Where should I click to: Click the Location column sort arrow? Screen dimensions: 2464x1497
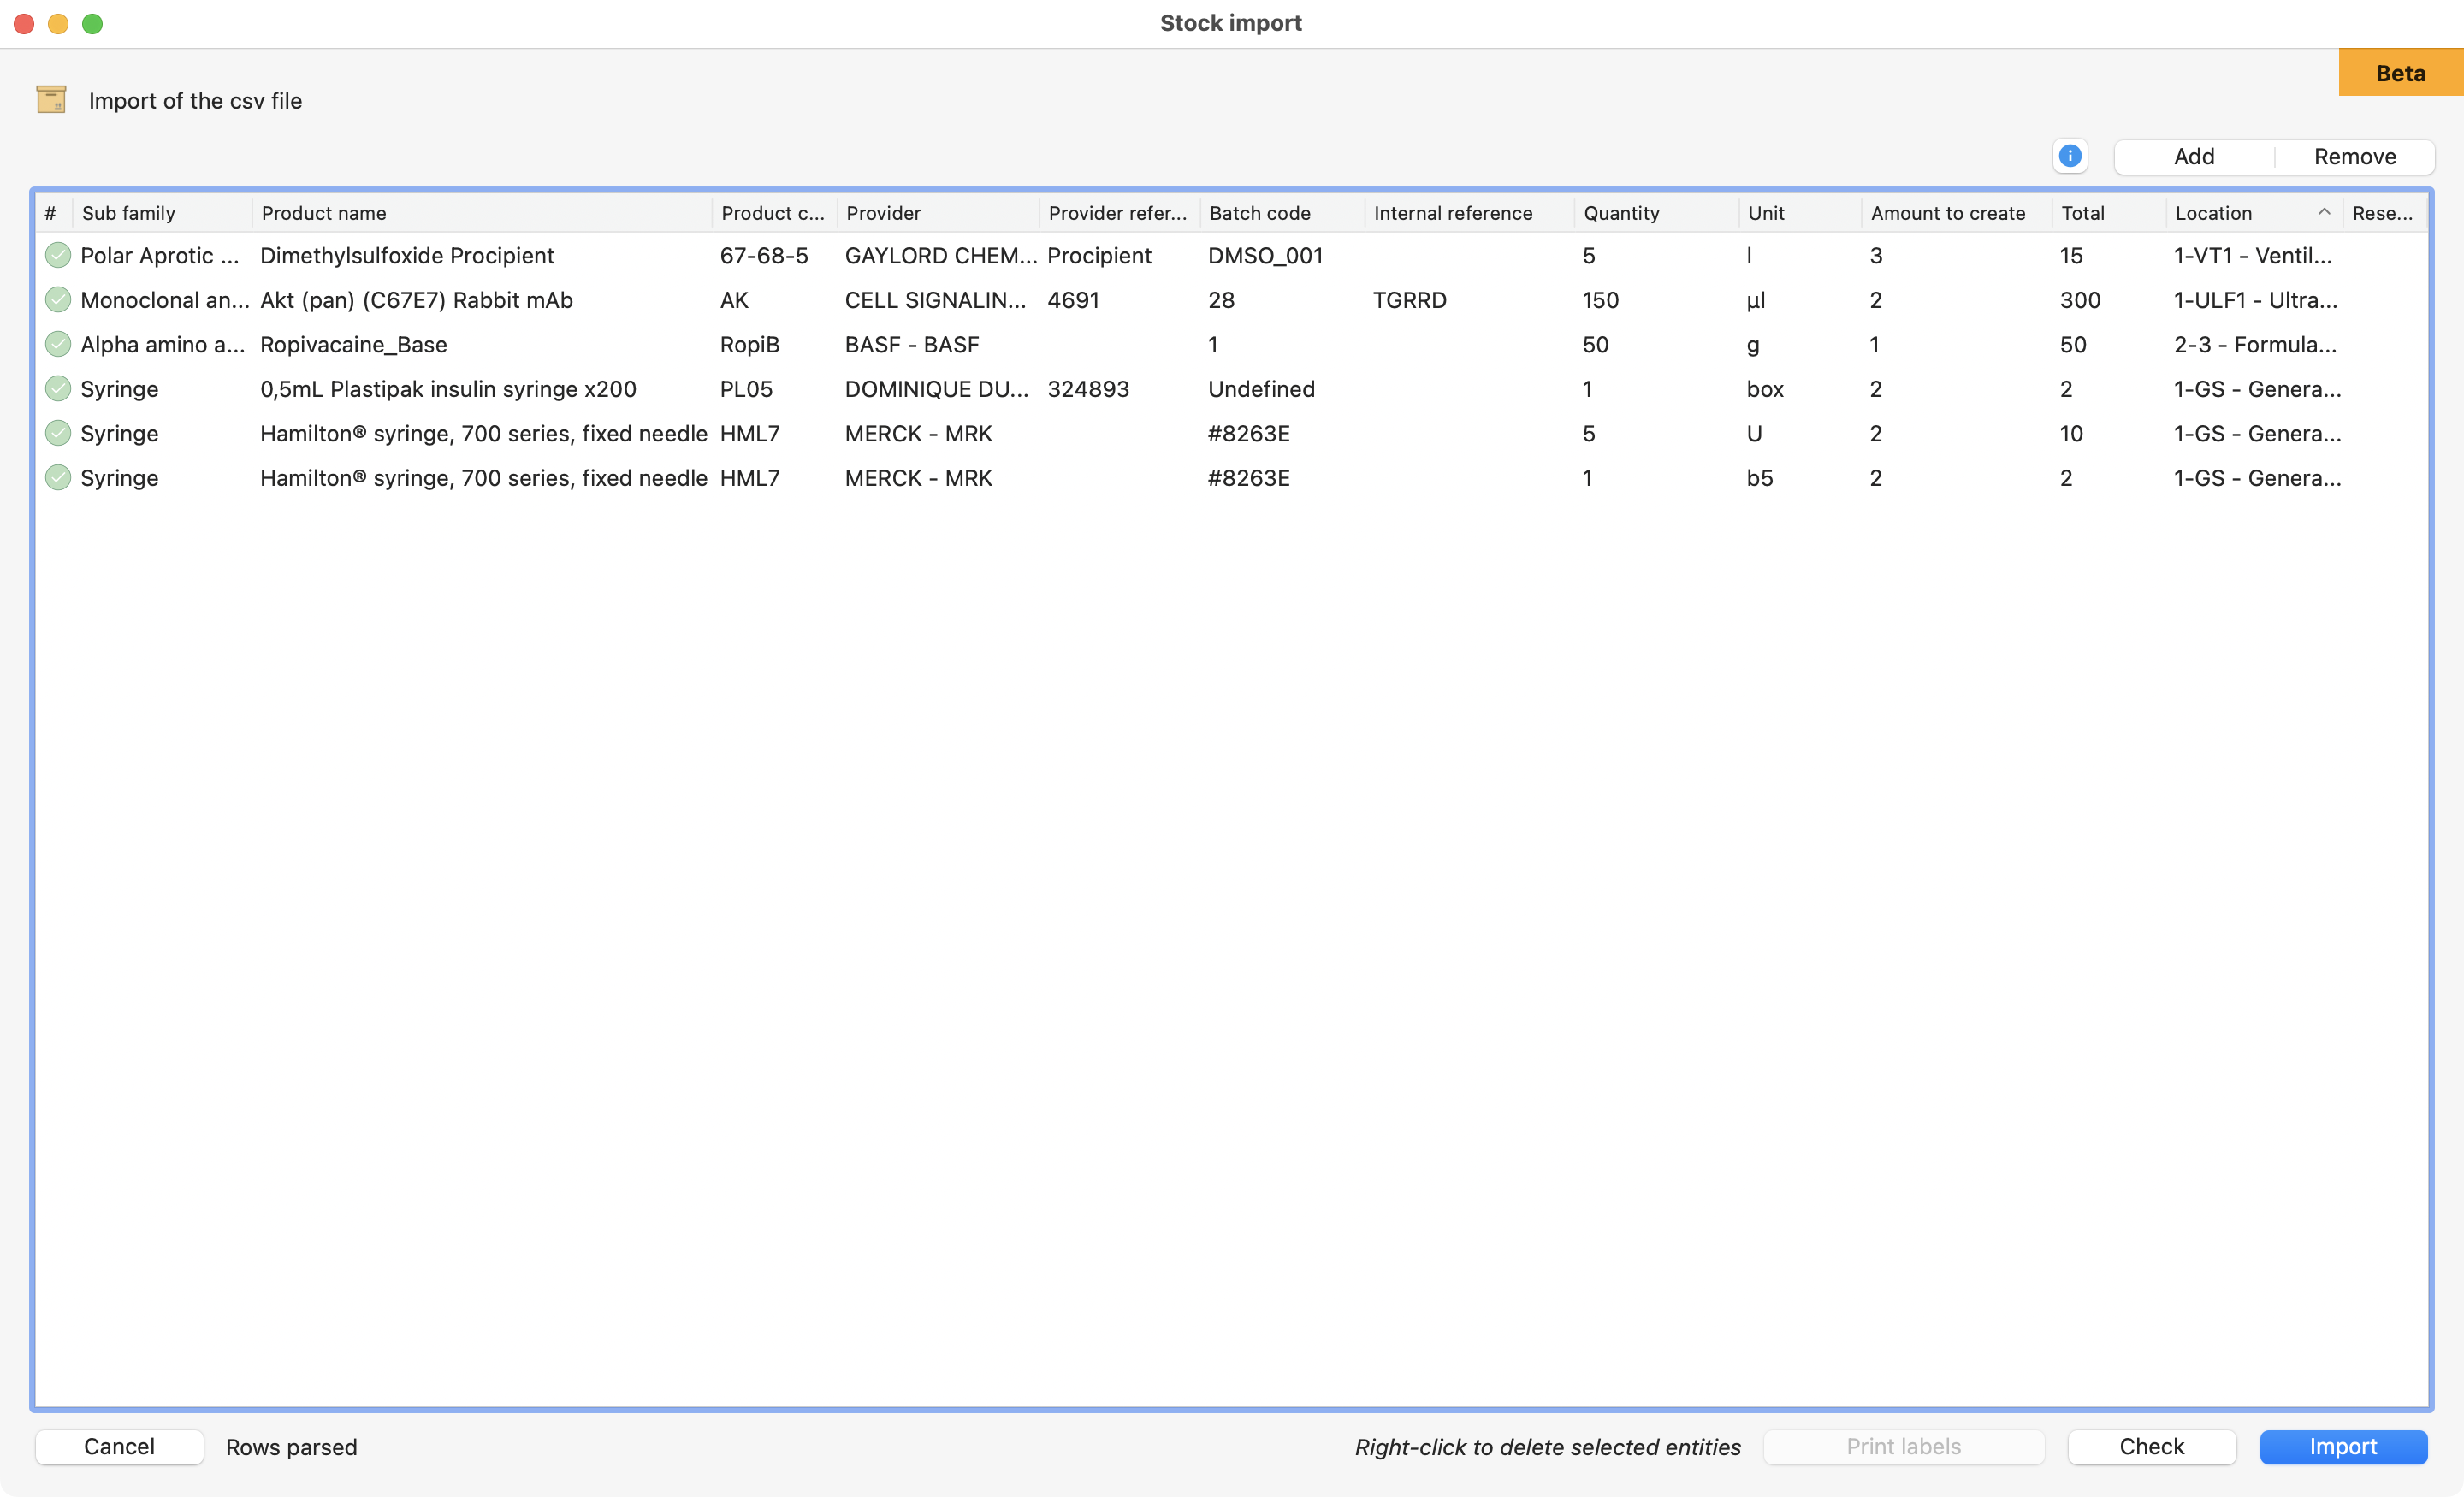(x=2324, y=212)
